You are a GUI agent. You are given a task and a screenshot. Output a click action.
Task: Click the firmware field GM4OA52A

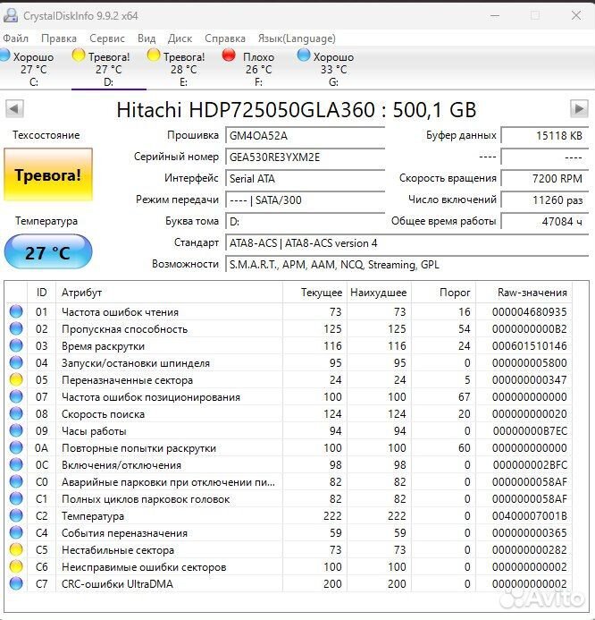pyautogui.click(x=305, y=136)
